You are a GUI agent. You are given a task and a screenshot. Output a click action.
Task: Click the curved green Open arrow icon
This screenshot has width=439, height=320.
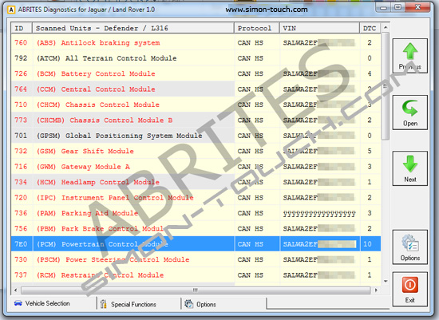410,109
